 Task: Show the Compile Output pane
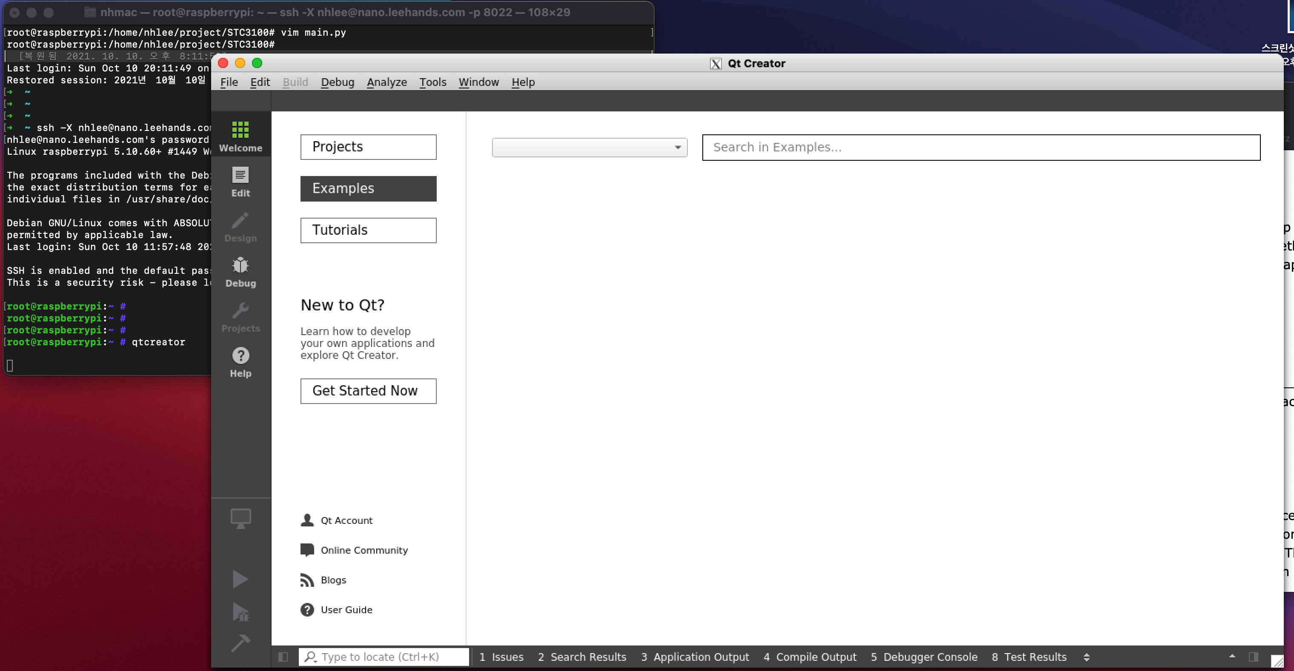point(810,657)
